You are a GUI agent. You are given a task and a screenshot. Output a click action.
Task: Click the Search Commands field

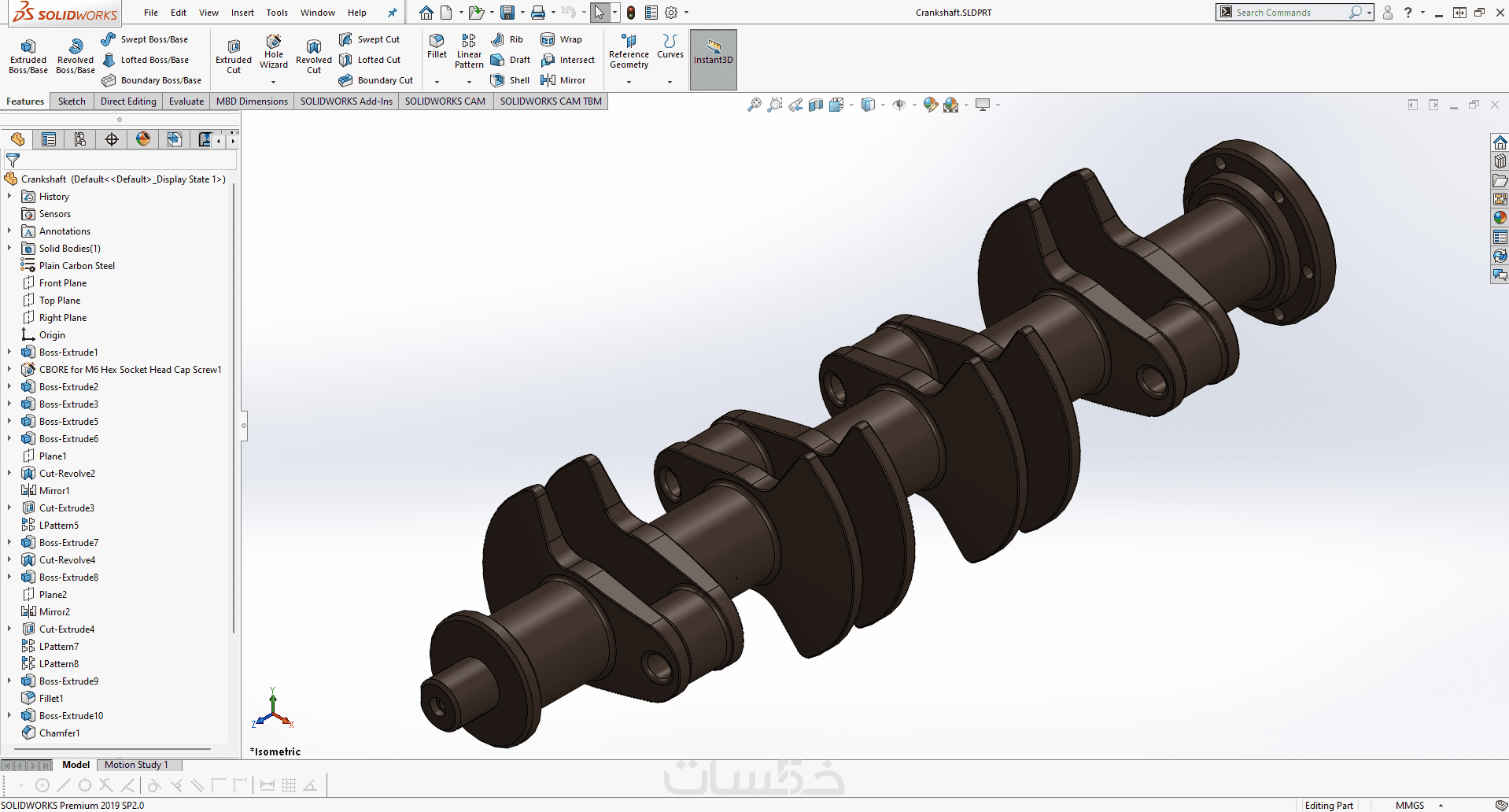click(x=1289, y=13)
